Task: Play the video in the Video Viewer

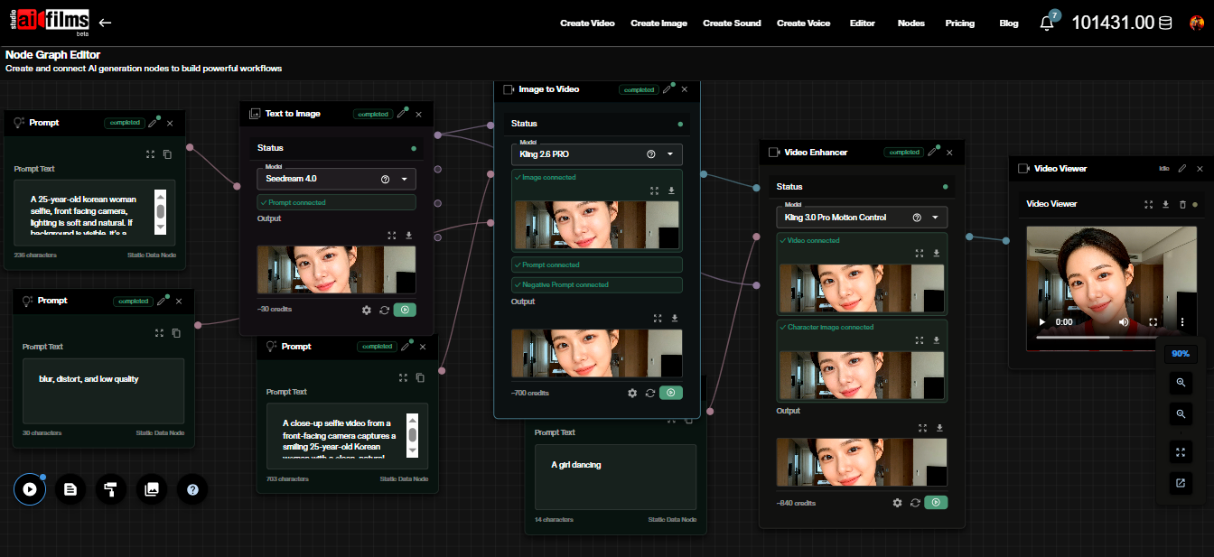Action: pos(1041,320)
